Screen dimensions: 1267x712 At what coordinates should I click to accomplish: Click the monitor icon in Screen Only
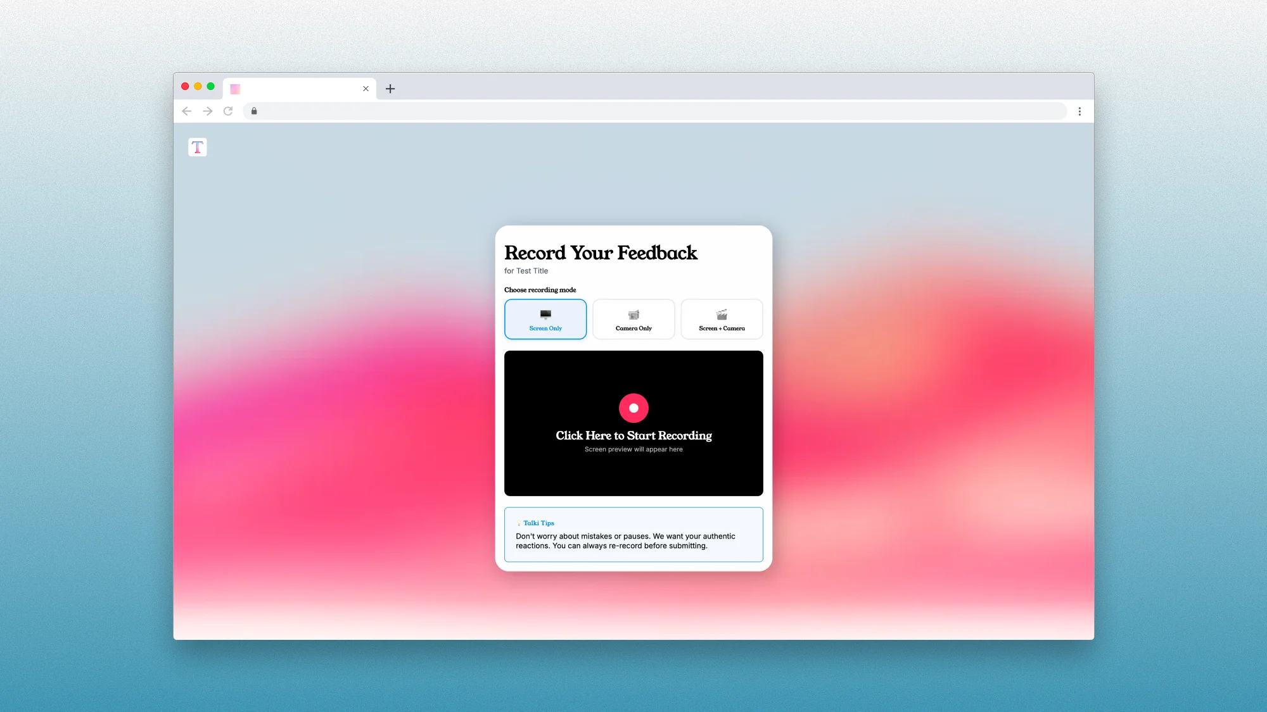[x=545, y=315]
